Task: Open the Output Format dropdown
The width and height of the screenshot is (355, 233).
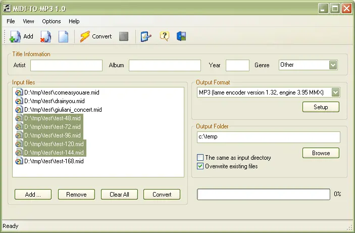Action: tap(335, 92)
